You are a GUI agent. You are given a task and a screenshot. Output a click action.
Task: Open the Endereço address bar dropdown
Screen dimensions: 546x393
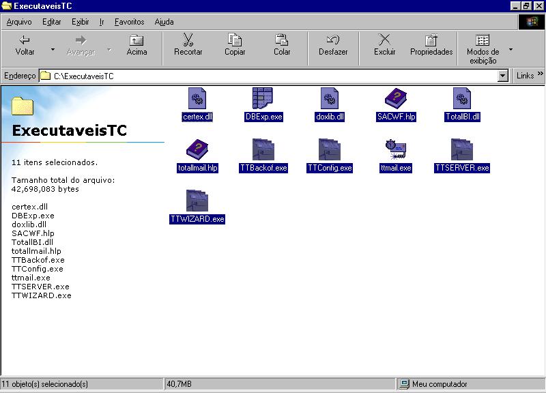click(x=502, y=76)
